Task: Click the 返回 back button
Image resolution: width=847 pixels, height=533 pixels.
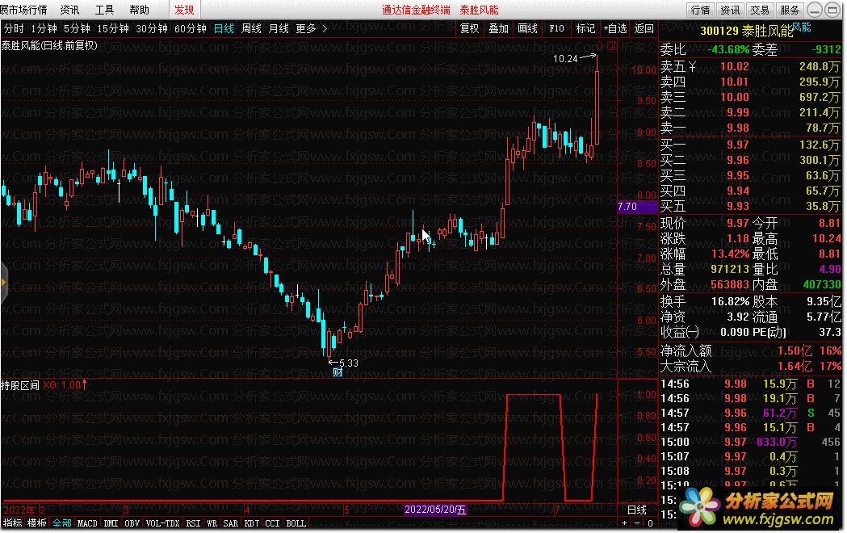Action: pyautogui.click(x=644, y=28)
